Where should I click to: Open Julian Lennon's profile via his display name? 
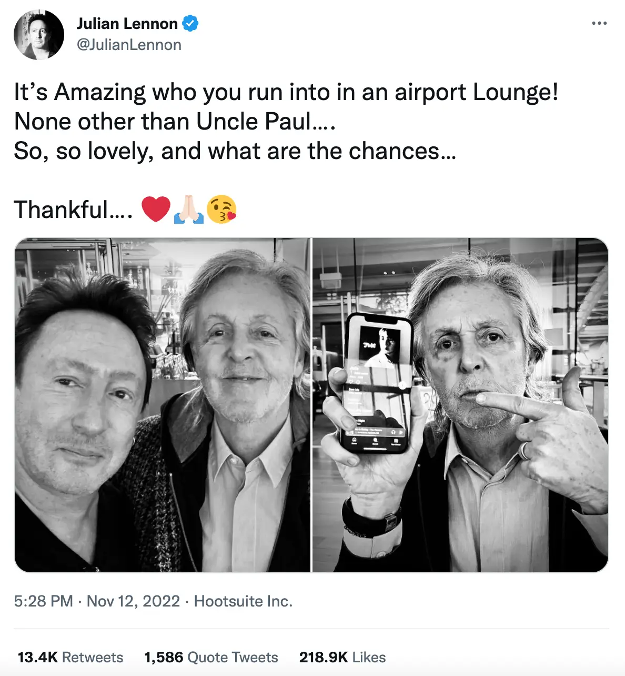point(127,23)
